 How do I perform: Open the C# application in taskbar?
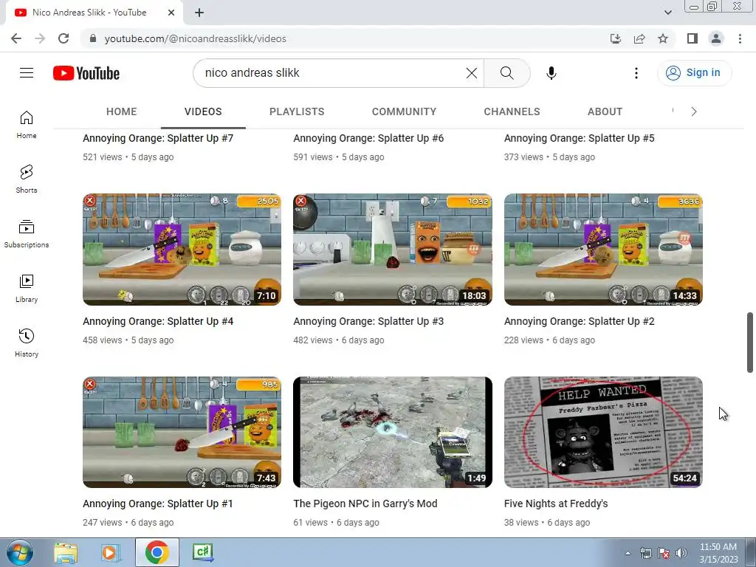[203, 552]
